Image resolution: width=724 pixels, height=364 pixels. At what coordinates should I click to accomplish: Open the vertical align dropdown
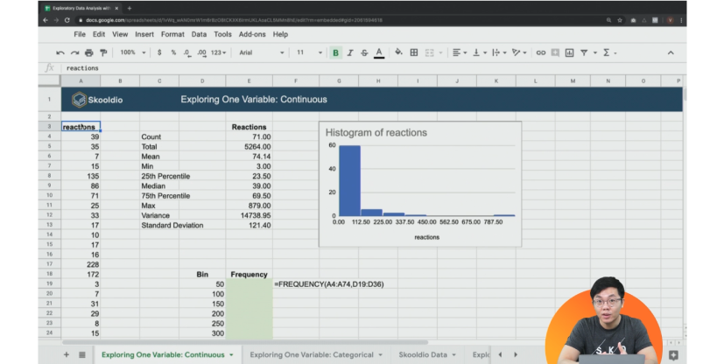pyautogui.click(x=479, y=52)
